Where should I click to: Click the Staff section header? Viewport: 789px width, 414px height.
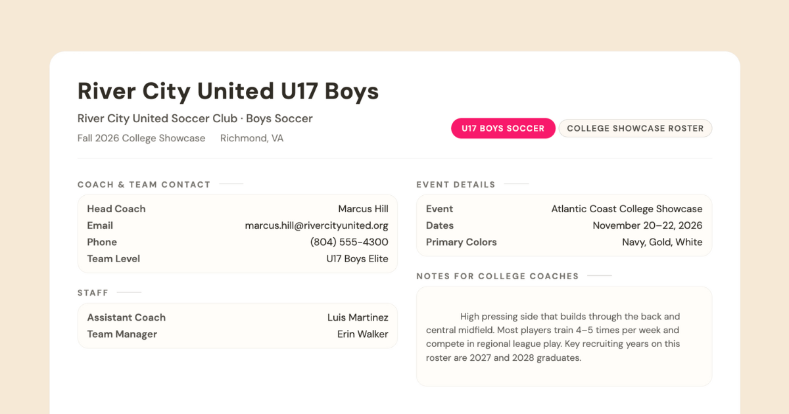coord(93,292)
